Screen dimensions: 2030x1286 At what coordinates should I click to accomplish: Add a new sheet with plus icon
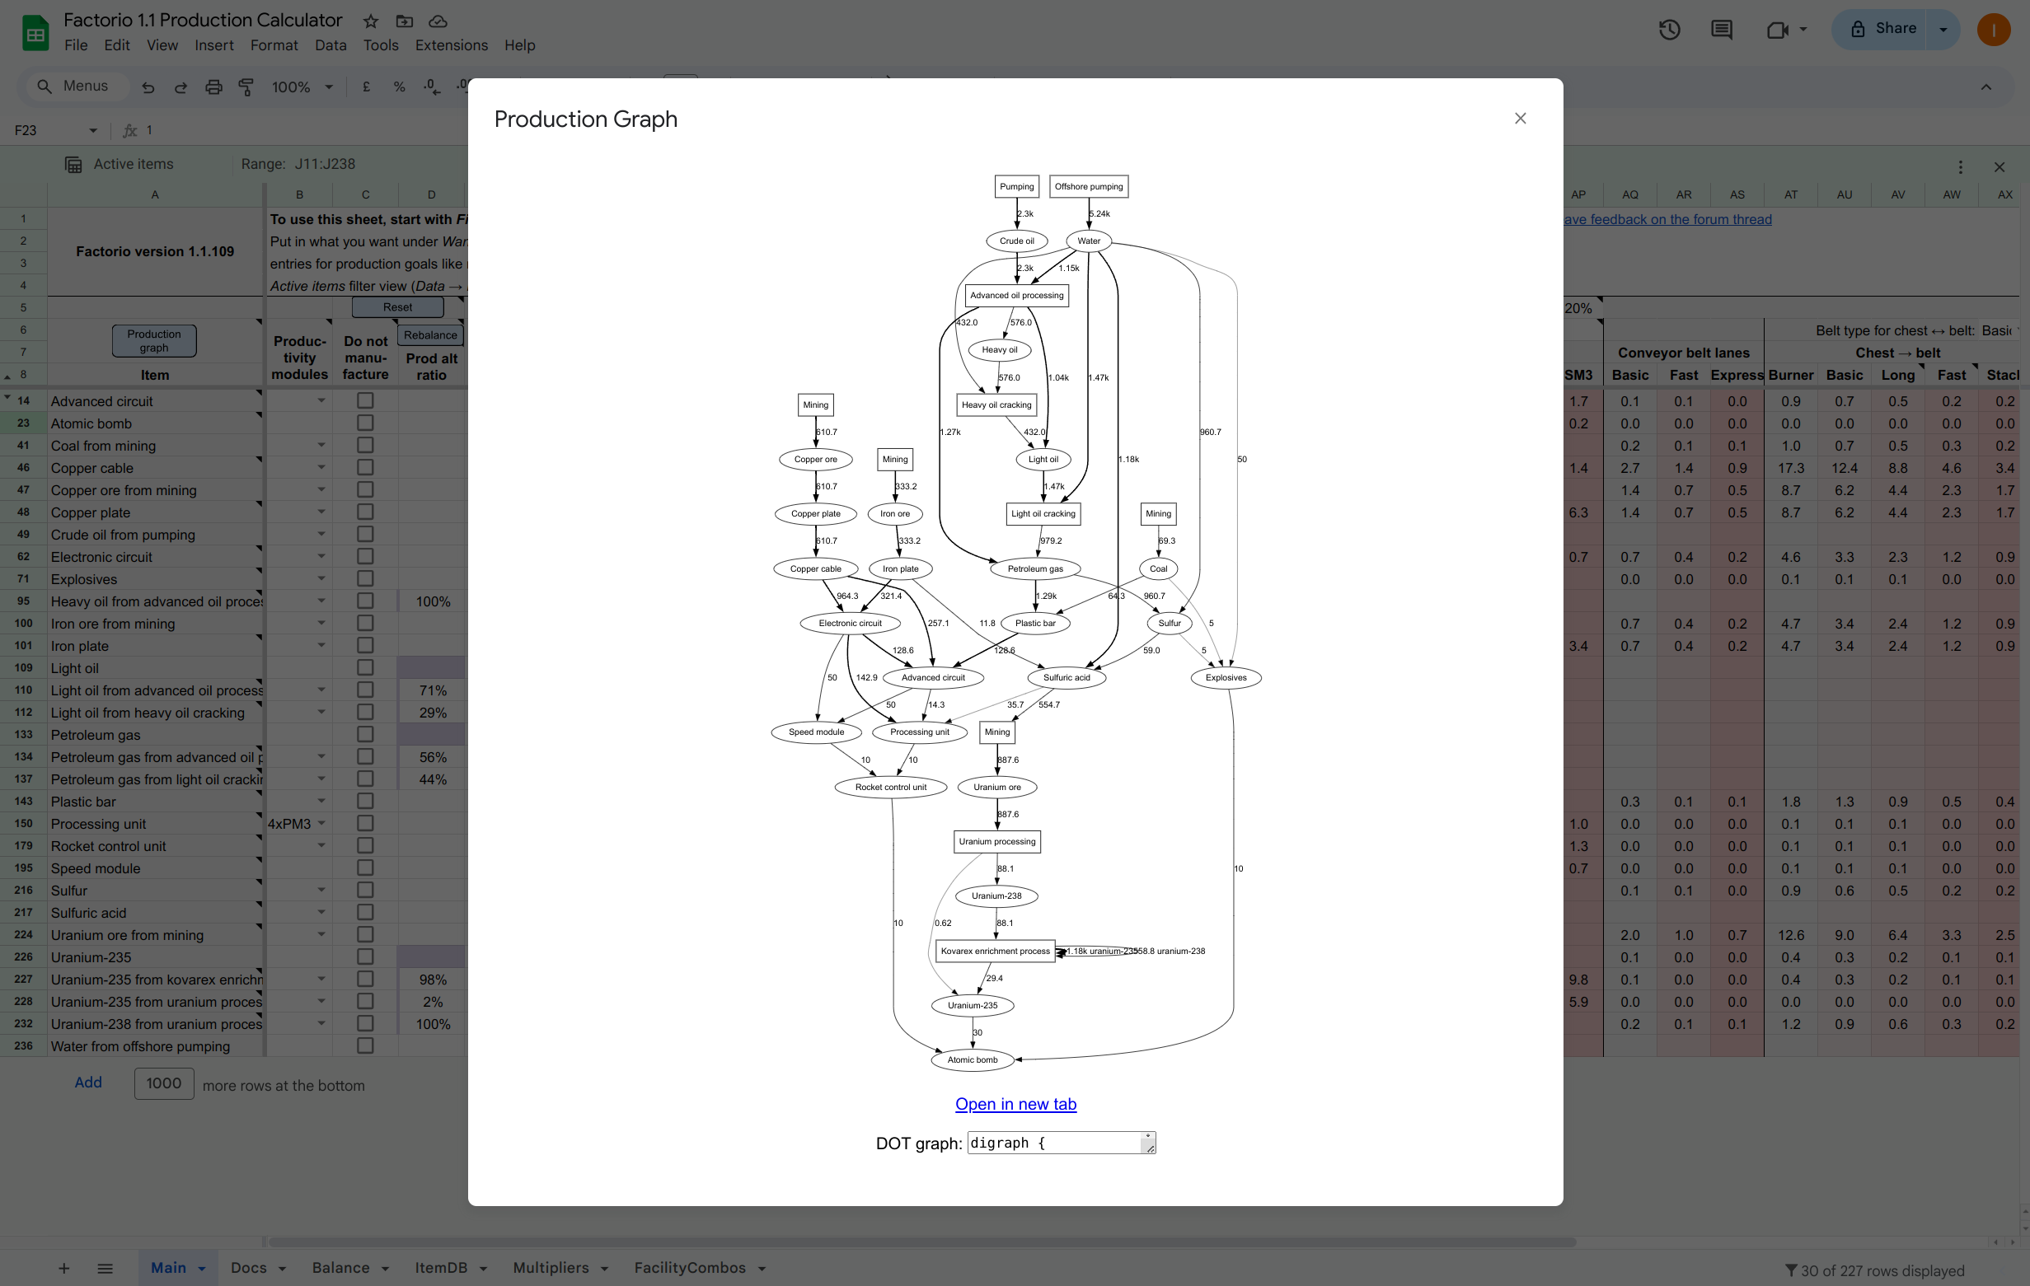point(64,1269)
